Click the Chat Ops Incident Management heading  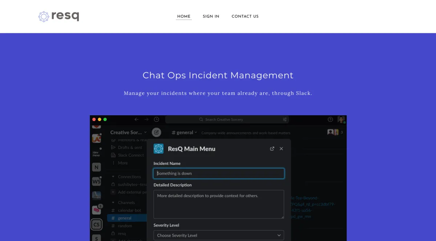(218, 75)
